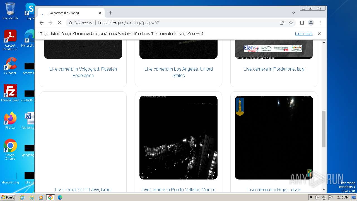
Task: Select alwaysis.png desktop file
Action: pos(10,178)
